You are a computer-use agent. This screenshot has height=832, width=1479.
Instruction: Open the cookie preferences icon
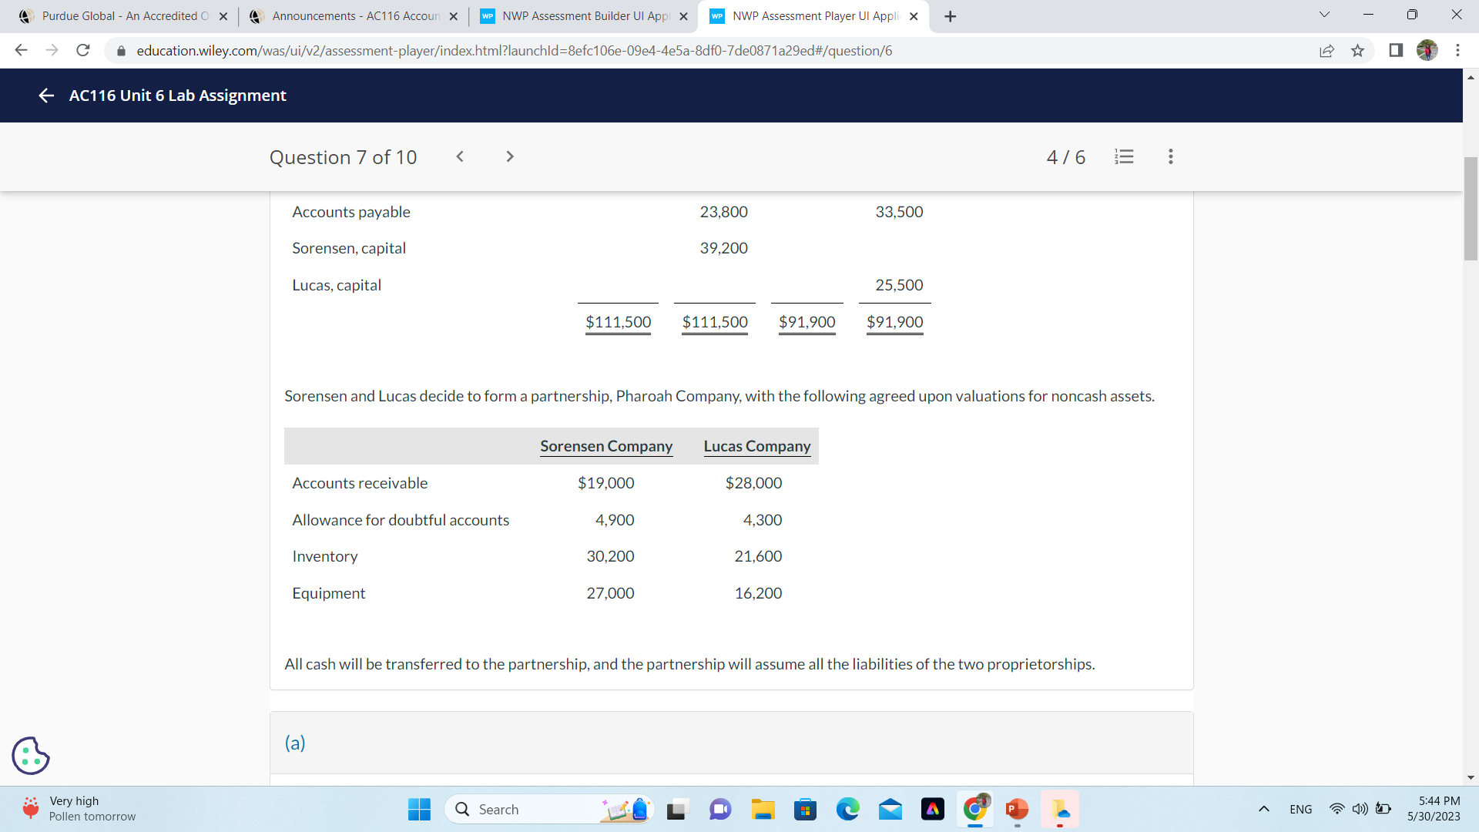31,755
